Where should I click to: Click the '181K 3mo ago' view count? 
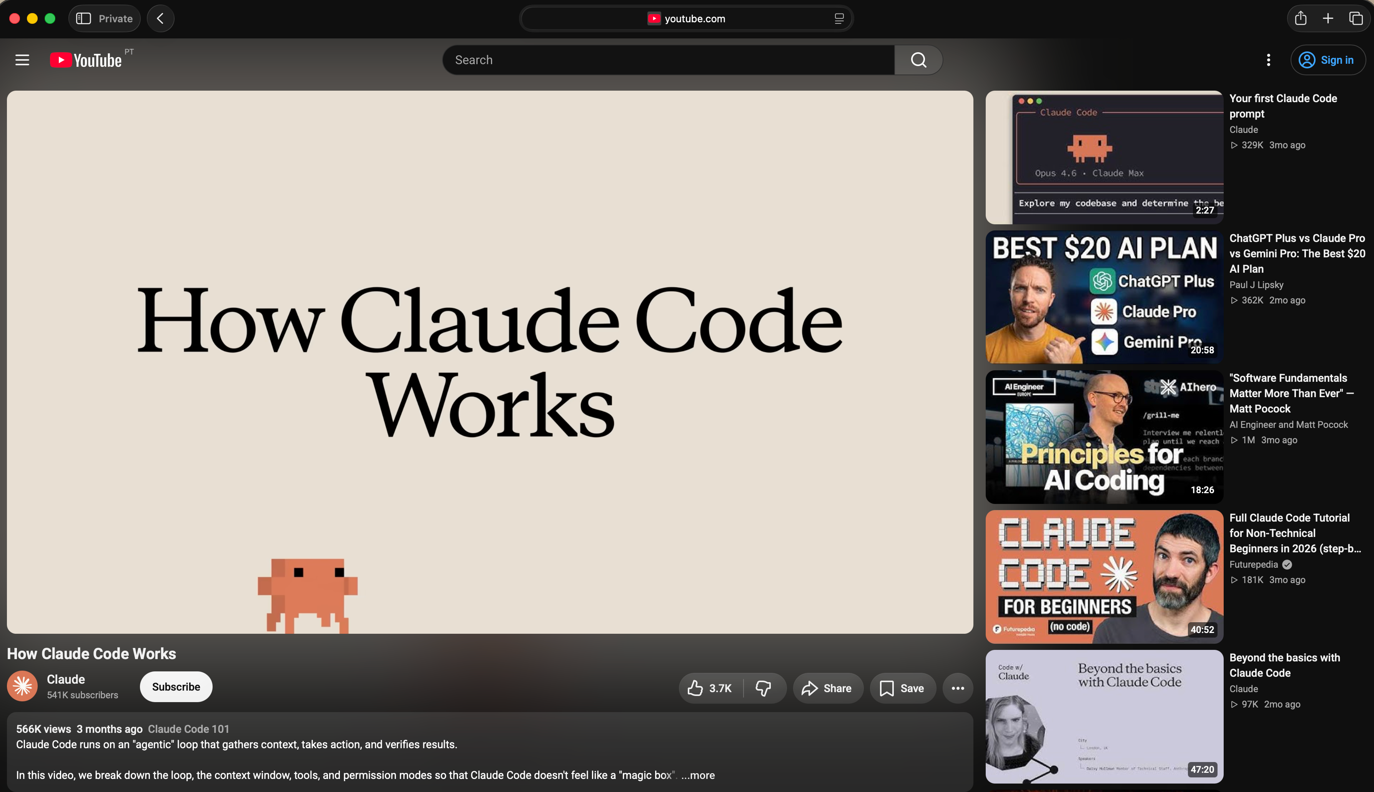[1268, 579]
